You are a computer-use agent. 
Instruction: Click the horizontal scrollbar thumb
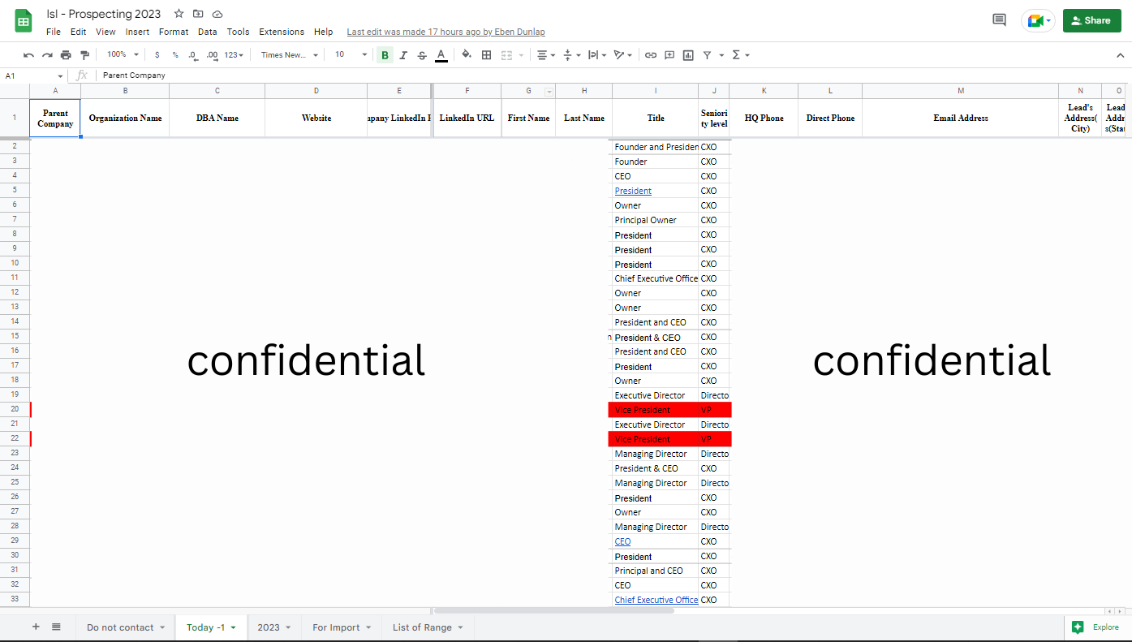coord(553,610)
